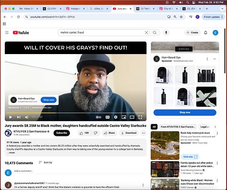This screenshot has height=190, width=227.
Task: Play the video
Action: click(x=11, y=117)
